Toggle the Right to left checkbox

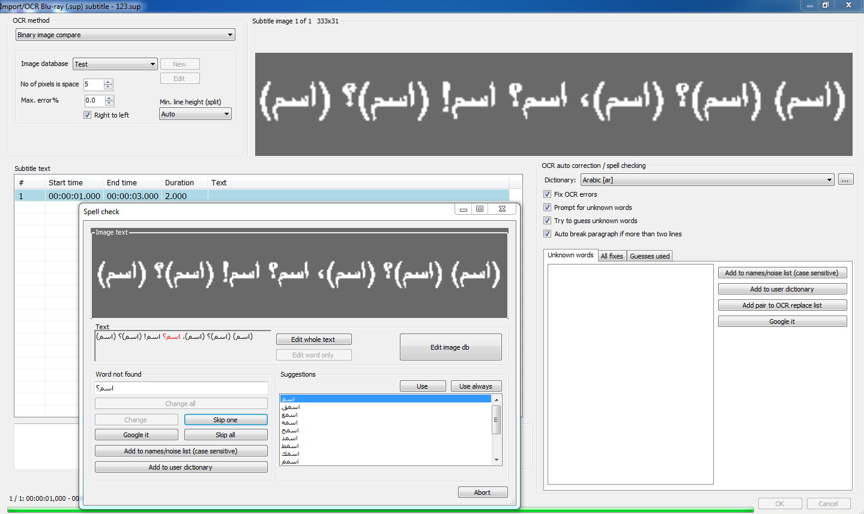tap(88, 115)
